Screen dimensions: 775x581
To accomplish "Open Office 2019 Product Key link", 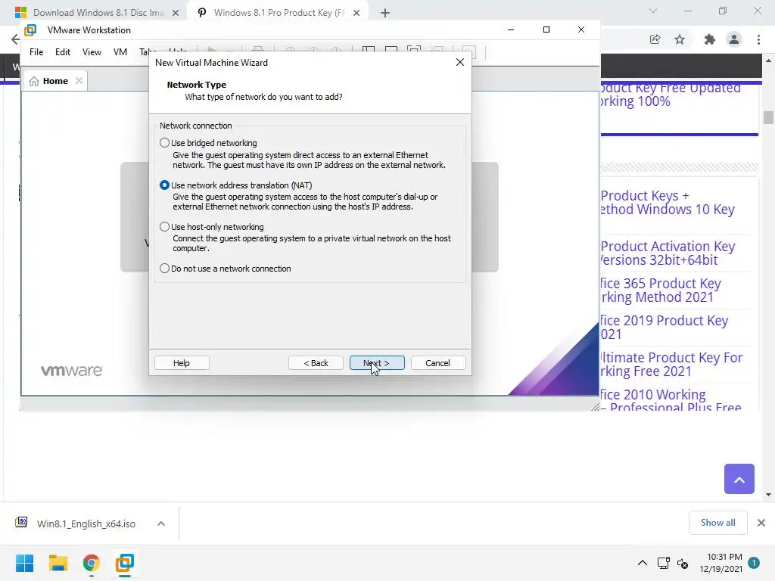I will [x=665, y=327].
